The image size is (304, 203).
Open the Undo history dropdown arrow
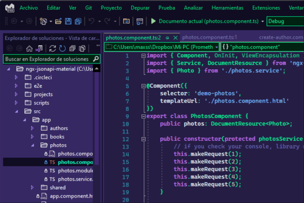click(99, 21)
